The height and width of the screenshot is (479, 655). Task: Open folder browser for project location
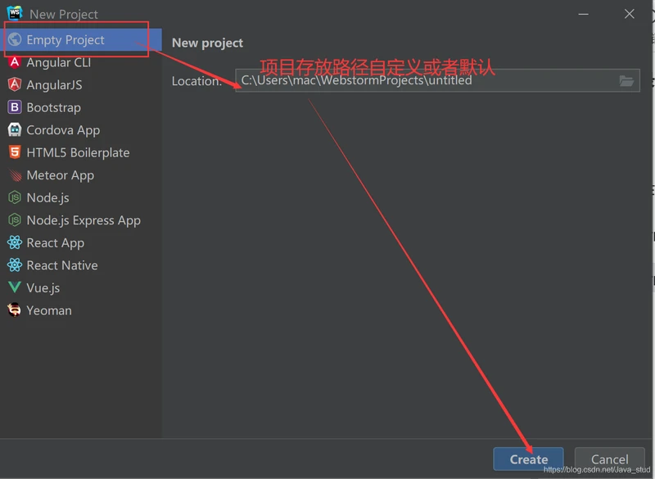(626, 80)
